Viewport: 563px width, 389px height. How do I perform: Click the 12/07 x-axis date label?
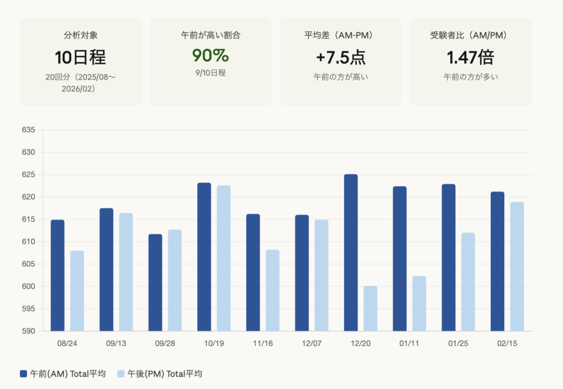[311, 343]
